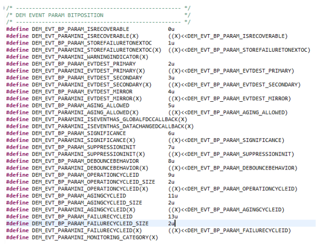Click the 13u value of FAILURECYCLEID
Image resolution: width=319 pixels, height=246 pixels.
[173, 217]
